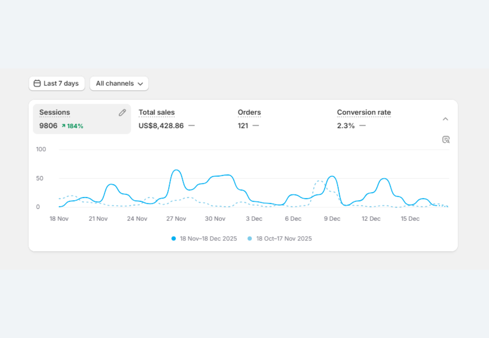
Task: Open the Last 7 days date picker
Action: (57, 83)
